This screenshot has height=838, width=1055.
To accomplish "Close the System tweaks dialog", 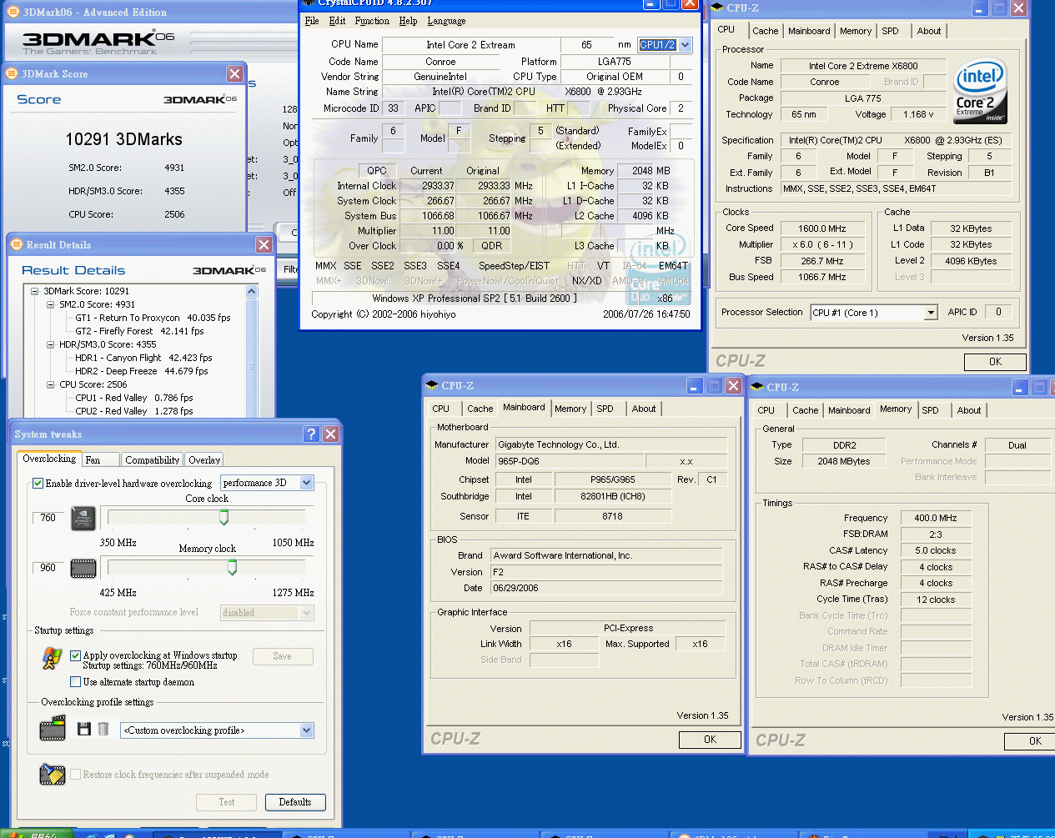I will 331,434.
